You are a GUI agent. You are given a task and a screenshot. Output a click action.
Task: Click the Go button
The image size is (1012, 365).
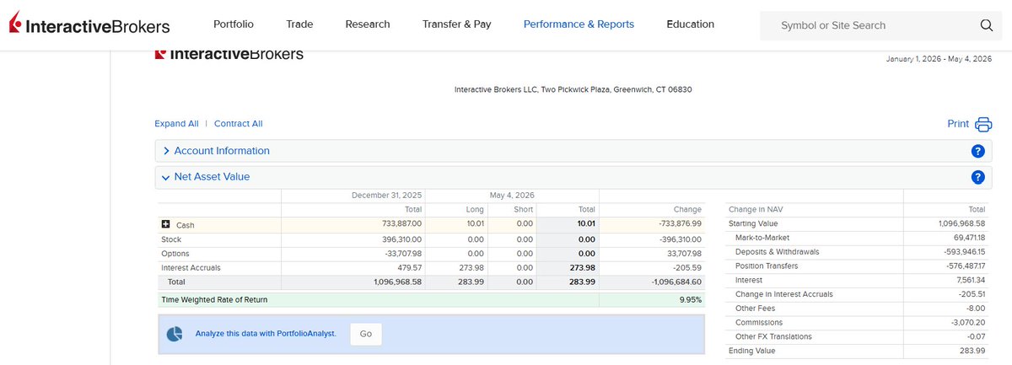pos(366,334)
